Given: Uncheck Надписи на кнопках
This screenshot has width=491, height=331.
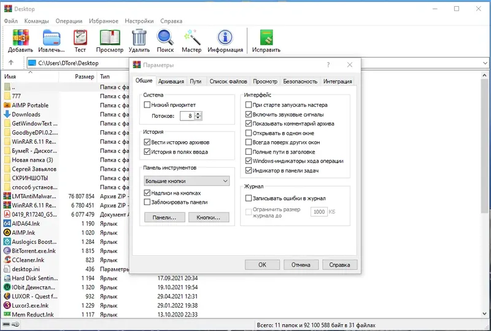Looking at the screenshot, I should click(147, 193).
